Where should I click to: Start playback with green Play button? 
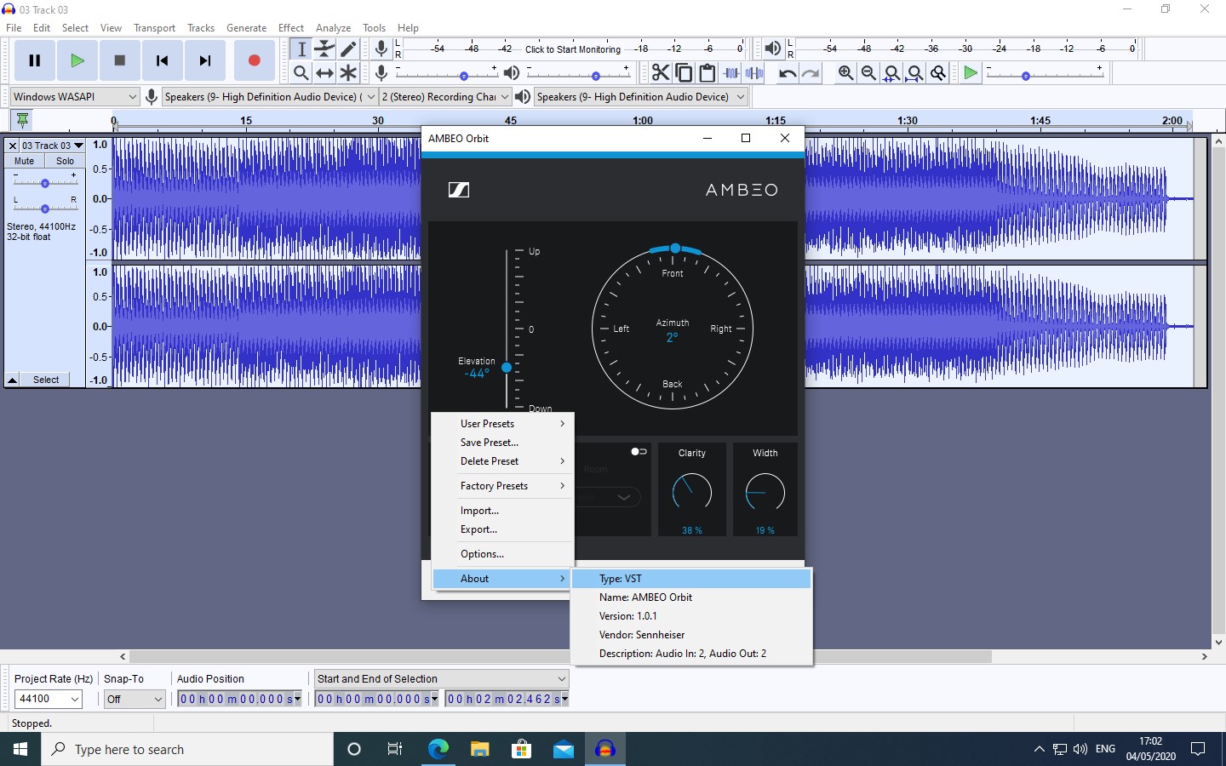point(77,60)
